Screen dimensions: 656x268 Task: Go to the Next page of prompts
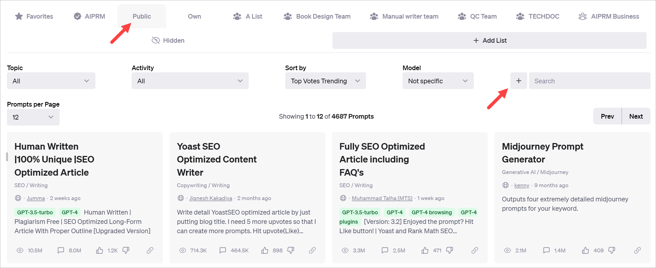(x=636, y=116)
